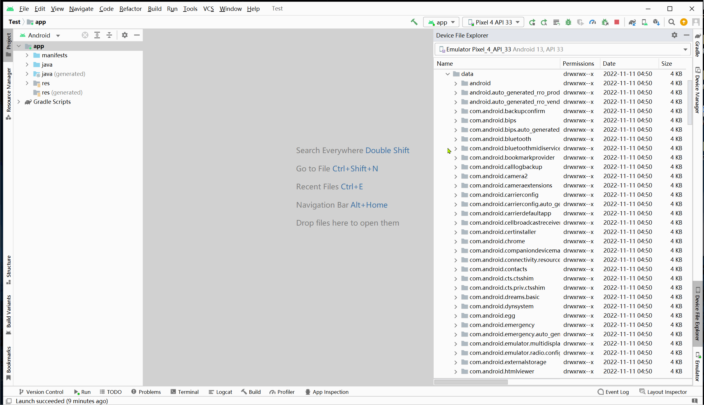
Task: Open the Tools menu
Action: [x=190, y=9]
